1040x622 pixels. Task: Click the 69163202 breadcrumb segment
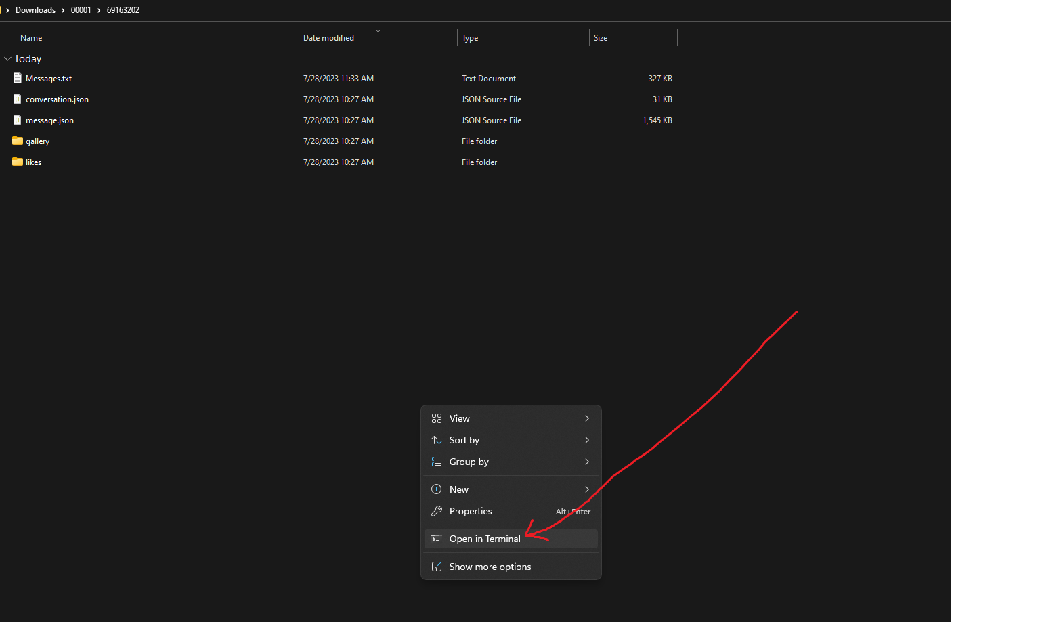(x=123, y=10)
